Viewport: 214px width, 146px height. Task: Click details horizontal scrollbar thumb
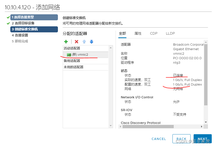(x=148, y=127)
